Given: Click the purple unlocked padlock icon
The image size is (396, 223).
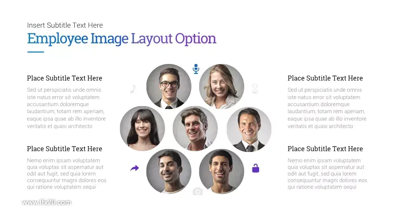Looking at the screenshot, I should (x=256, y=168).
